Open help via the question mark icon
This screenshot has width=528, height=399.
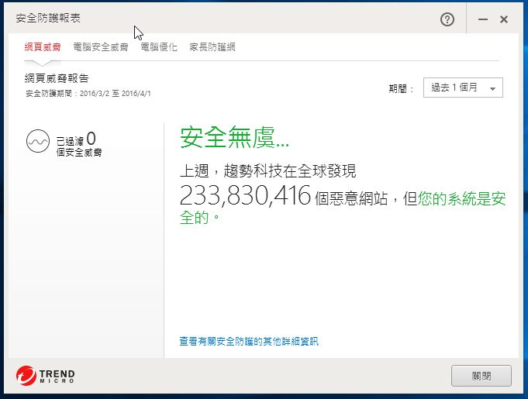[x=447, y=19]
